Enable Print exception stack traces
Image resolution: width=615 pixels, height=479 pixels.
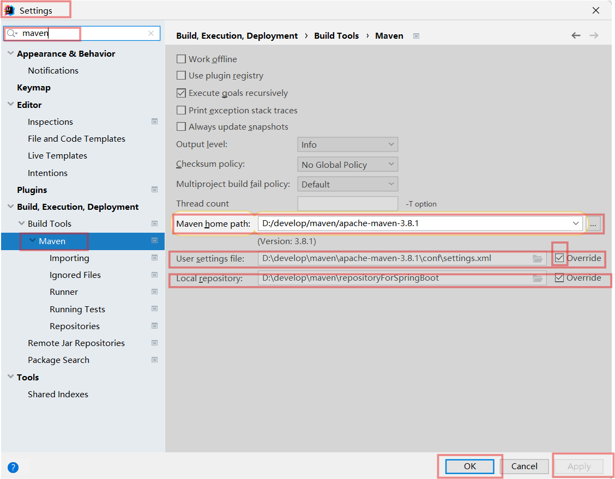coord(181,110)
